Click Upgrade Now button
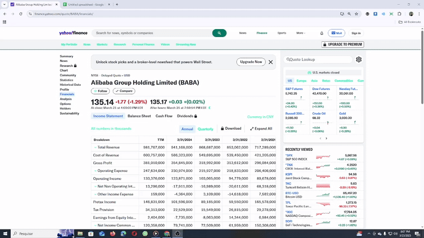424x238 pixels. [x=251, y=62]
